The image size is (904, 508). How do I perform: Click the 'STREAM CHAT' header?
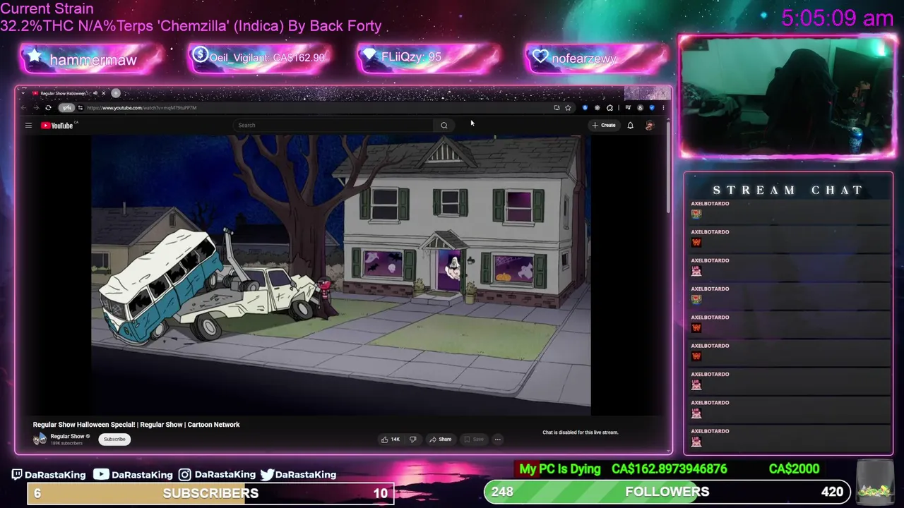pos(787,190)
